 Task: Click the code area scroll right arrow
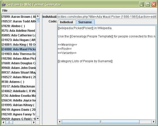point(153,122)
